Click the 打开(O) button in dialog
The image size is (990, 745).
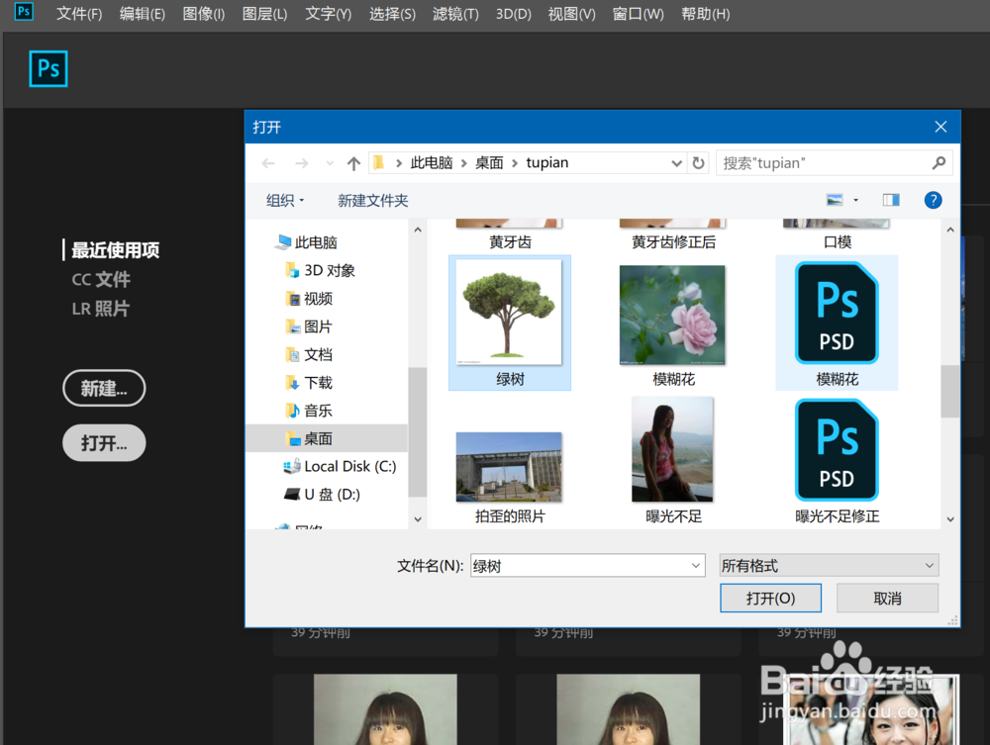(x=770, y=598)
